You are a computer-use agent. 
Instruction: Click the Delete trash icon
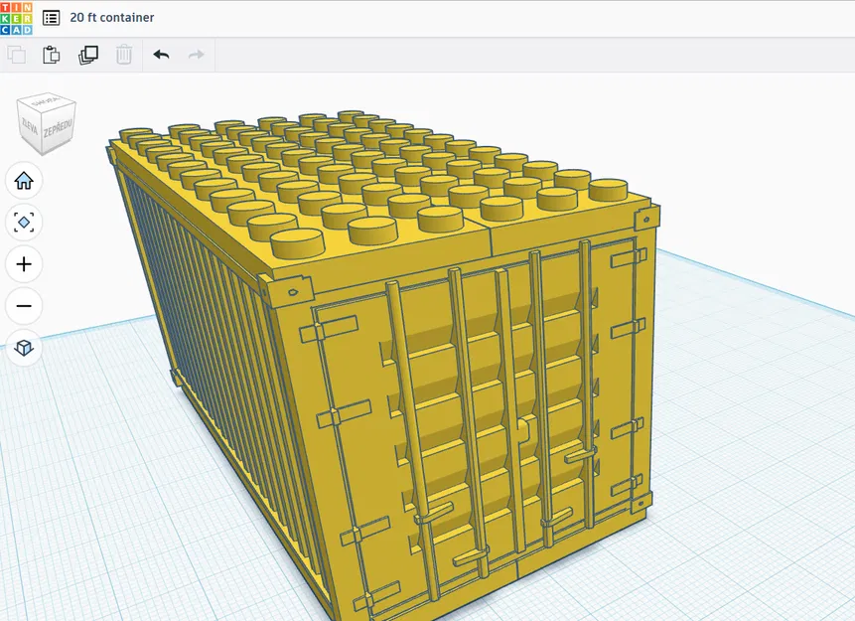pyautogui.click(x=123, y=55)
